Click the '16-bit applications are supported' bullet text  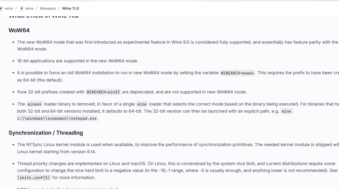pyautogui.click(x=78, y=61)
